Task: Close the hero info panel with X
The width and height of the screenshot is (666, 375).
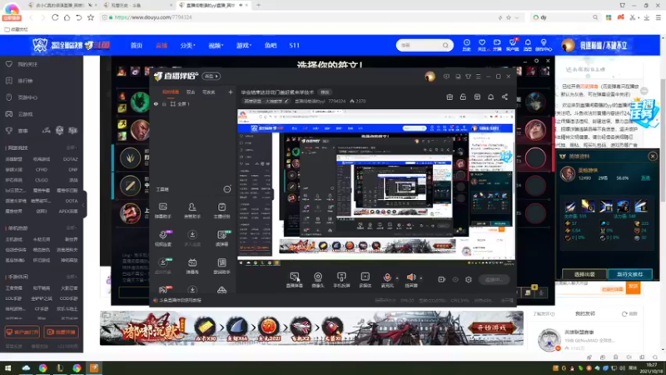Action: coord(653,157)
